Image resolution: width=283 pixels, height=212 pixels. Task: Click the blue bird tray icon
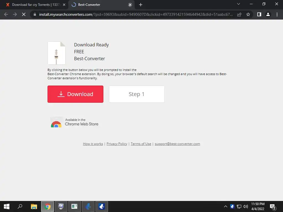[232, 206]
